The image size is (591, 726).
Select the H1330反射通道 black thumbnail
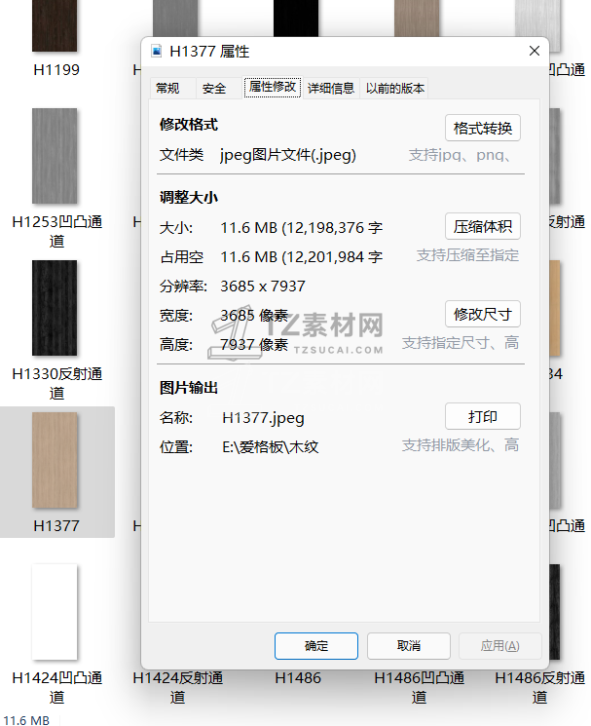pos(55,308)
